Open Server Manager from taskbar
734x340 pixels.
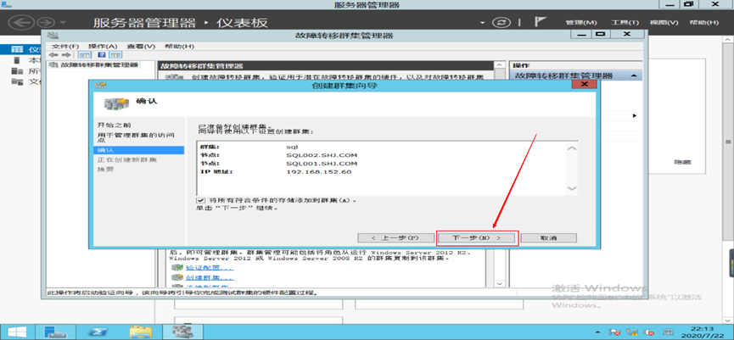(x=56, y=332)
